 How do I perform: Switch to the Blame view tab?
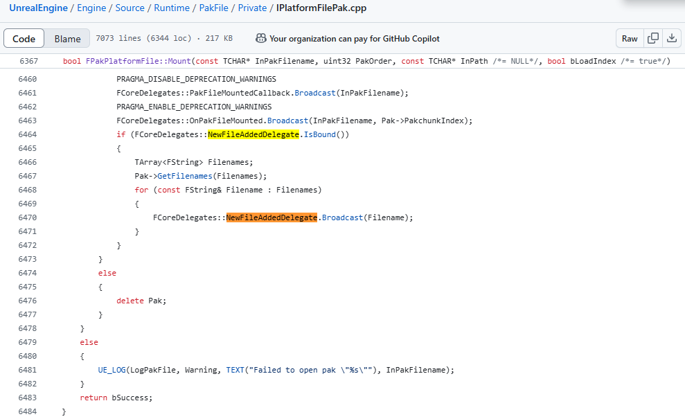(67, 39)
